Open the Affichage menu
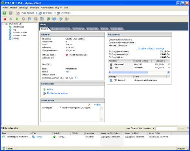 tap(23, 8)
